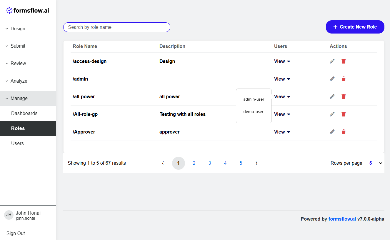Edit the /Approver role
This screenshot has width=390, height=240.
(332, 132)
